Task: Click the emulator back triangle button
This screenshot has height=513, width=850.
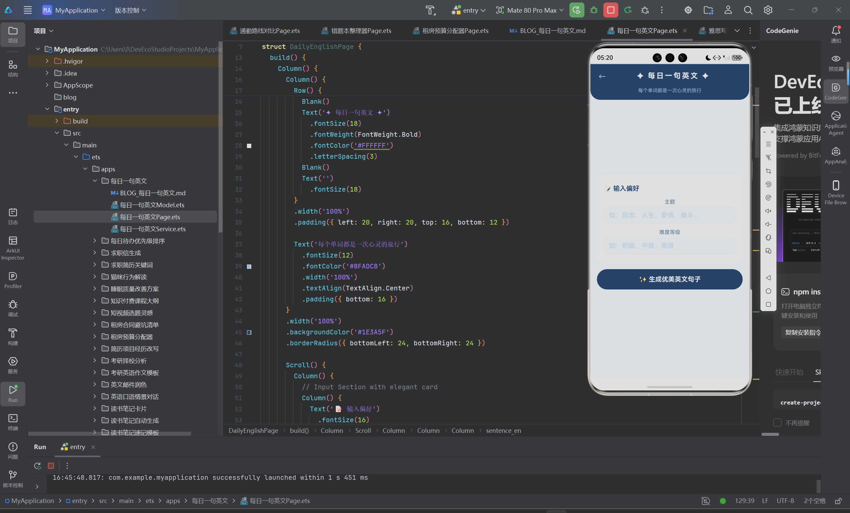Action: [x=768, y=278]
